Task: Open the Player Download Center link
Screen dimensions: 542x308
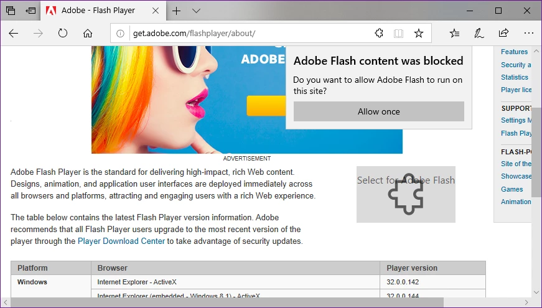Action: (x=121, y=241)
